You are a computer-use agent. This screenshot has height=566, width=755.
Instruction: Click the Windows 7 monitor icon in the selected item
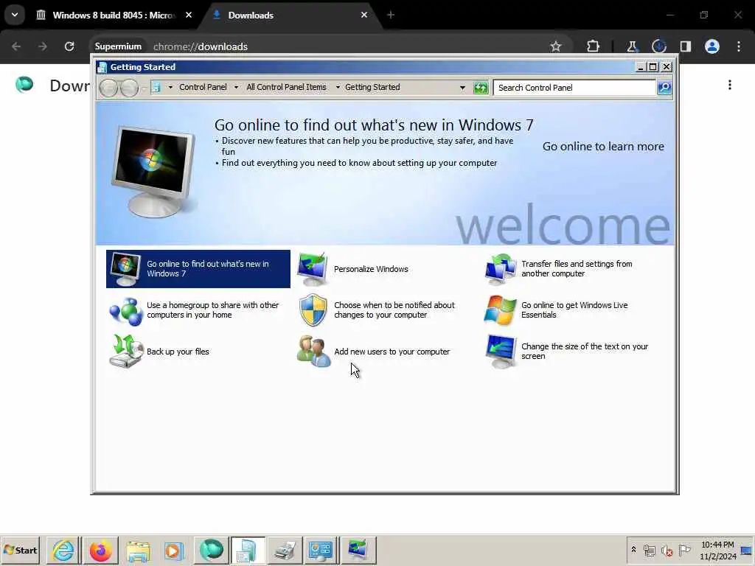click(125, 269)
